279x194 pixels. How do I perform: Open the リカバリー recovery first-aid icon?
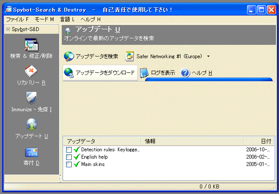[x=31, y=72]
